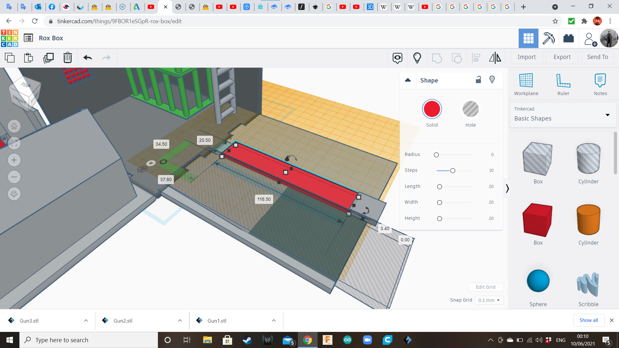
Task: Toggle show all lightbulb icon
Action: tap(417, 58)
